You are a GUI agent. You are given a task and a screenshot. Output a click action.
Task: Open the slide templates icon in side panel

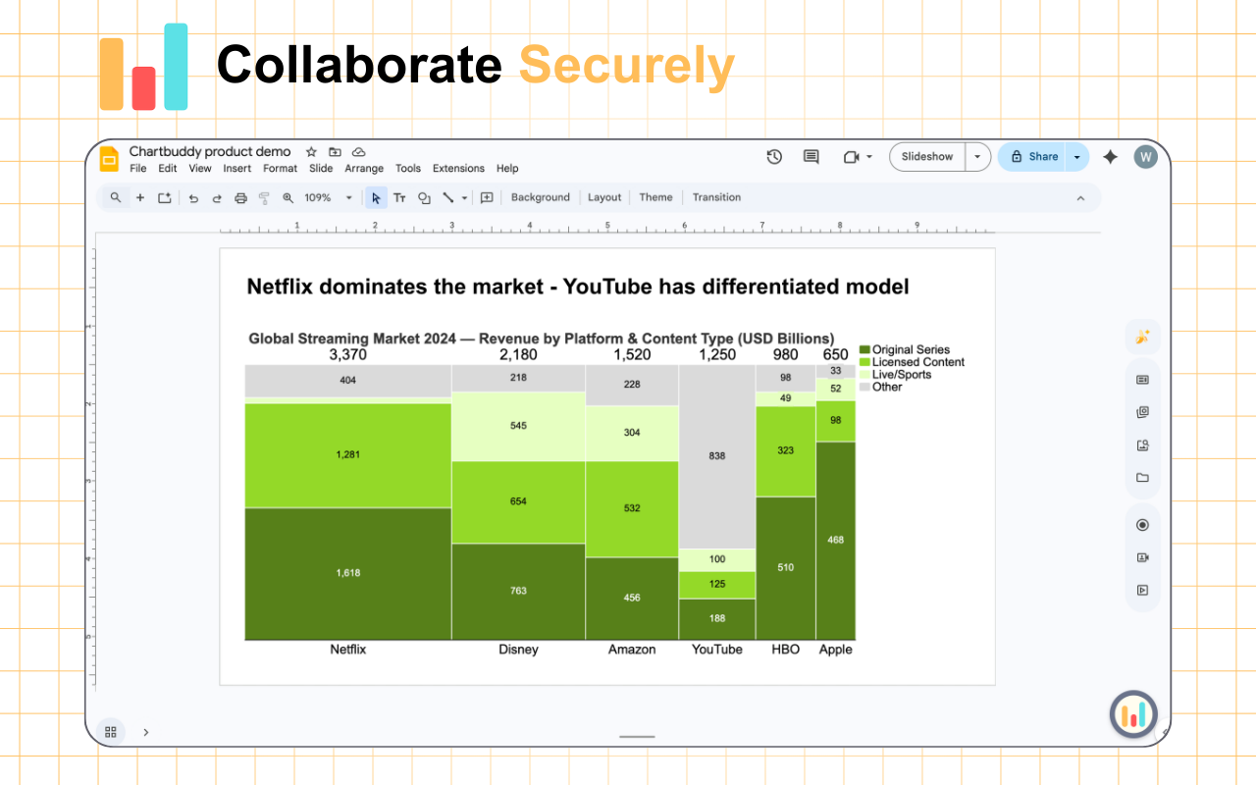tap(1142, 380)
